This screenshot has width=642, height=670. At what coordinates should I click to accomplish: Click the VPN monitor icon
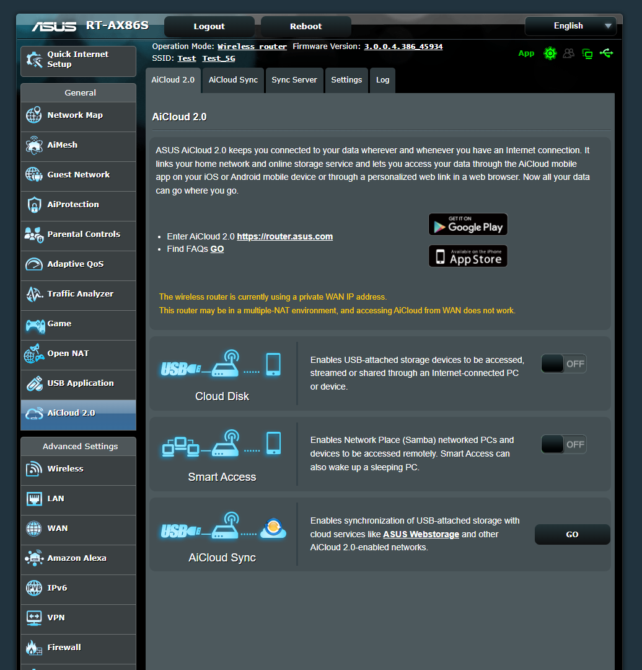(33, 618)
